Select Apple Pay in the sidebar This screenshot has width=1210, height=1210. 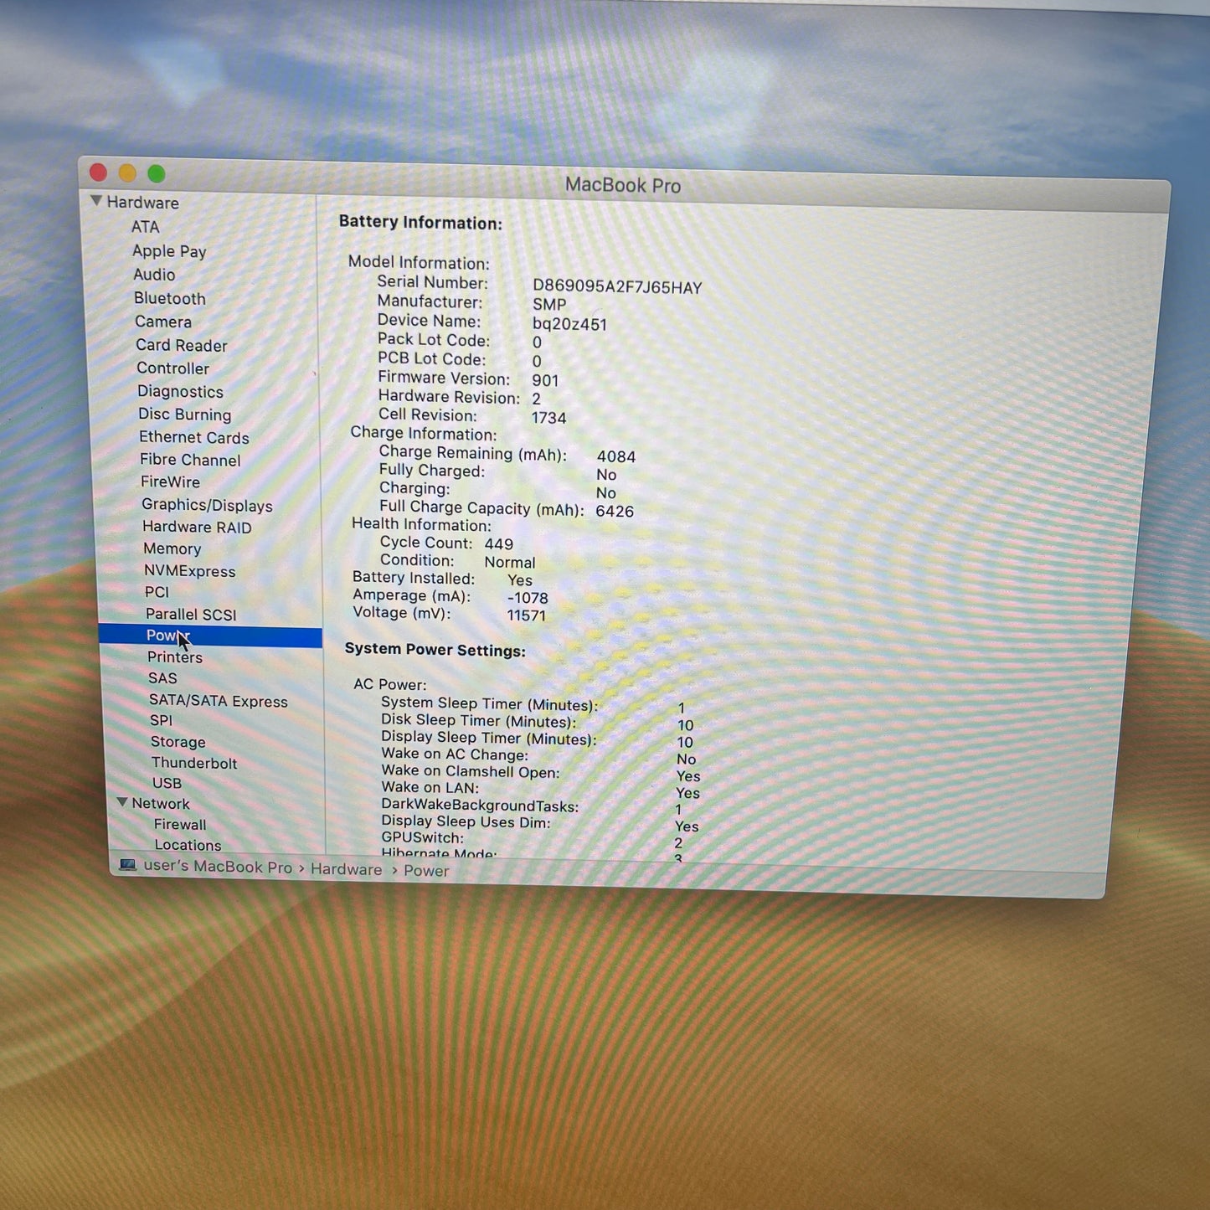click(x=169, y=251)
